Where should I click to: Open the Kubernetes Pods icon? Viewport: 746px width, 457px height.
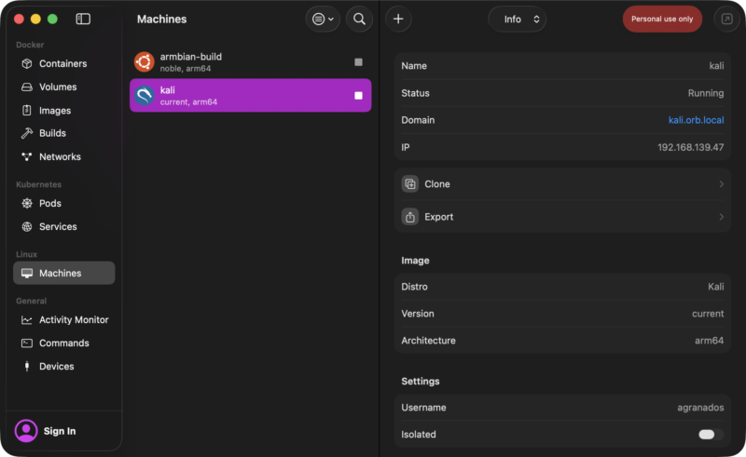tap(27, 203)
